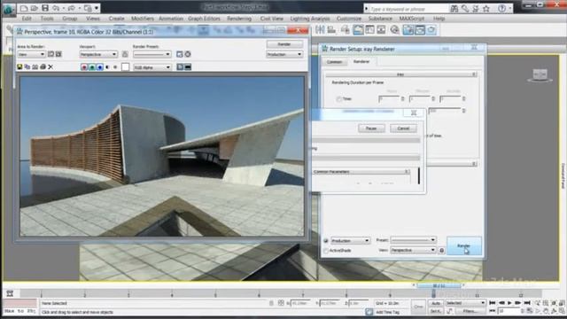Open Render Preset dropdown in frame window
The image size is (567, 319).
tap(151, 54)
